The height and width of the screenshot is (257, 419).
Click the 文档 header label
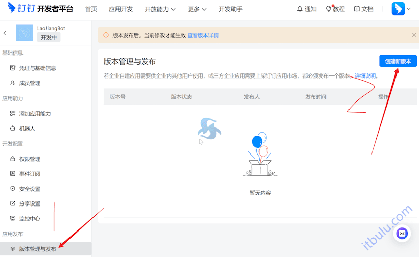coord(367,9)
